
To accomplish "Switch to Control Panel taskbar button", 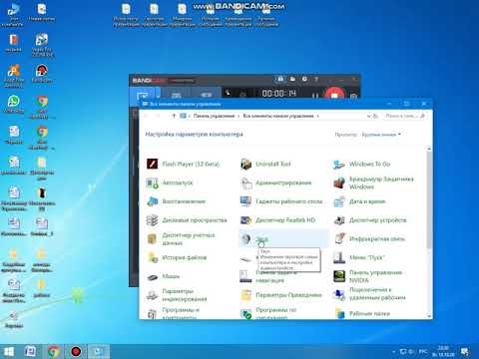I will 99,351.
